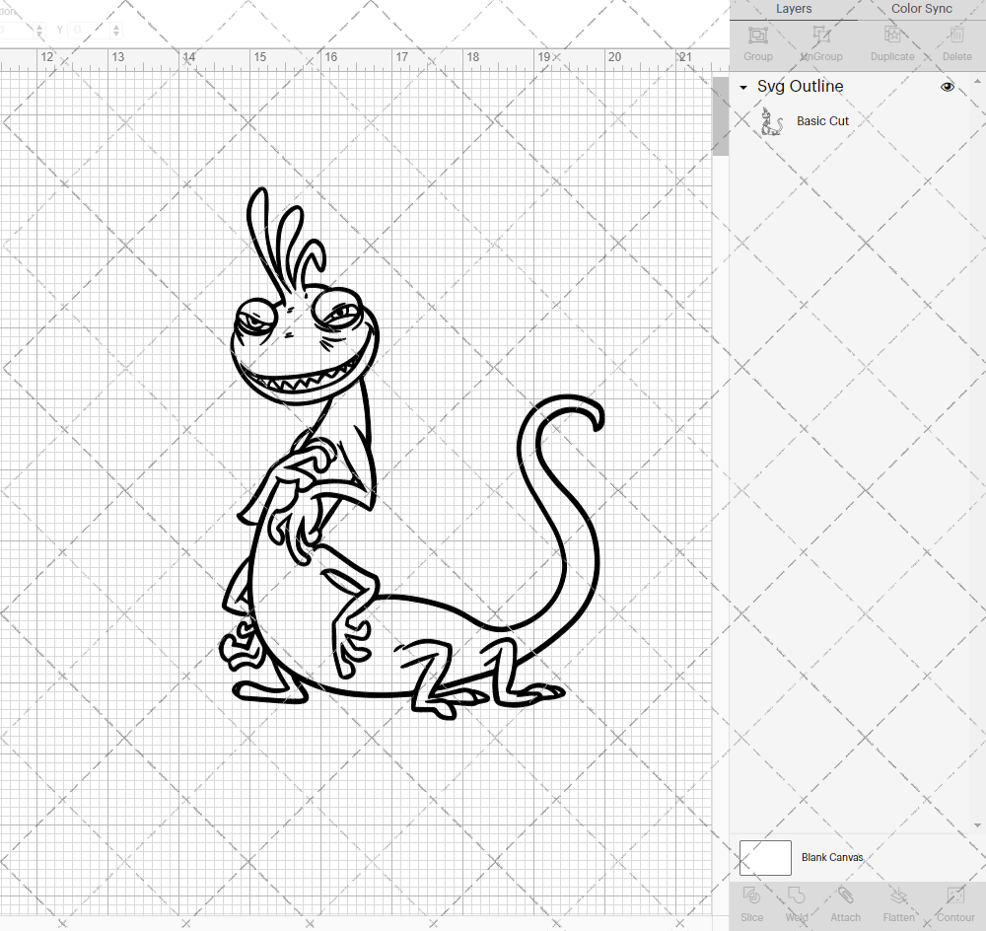Select the Weld tool
The height and width of the screenshot is (931, 986).
(x=797, y=902)
